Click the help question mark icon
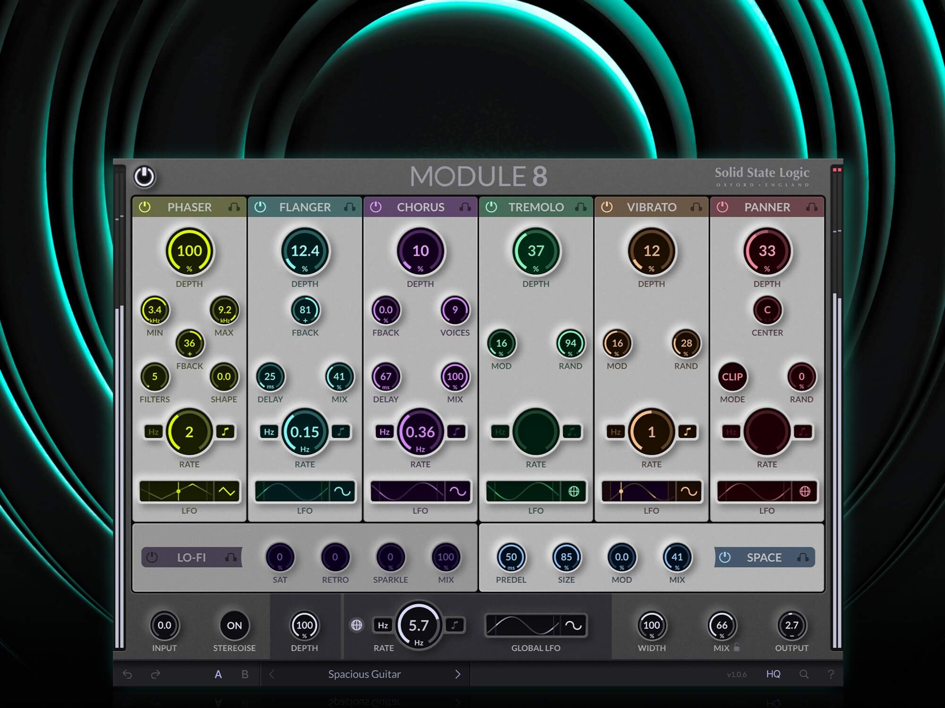Screen dimensions: 945x708 [x=831, y=674]
